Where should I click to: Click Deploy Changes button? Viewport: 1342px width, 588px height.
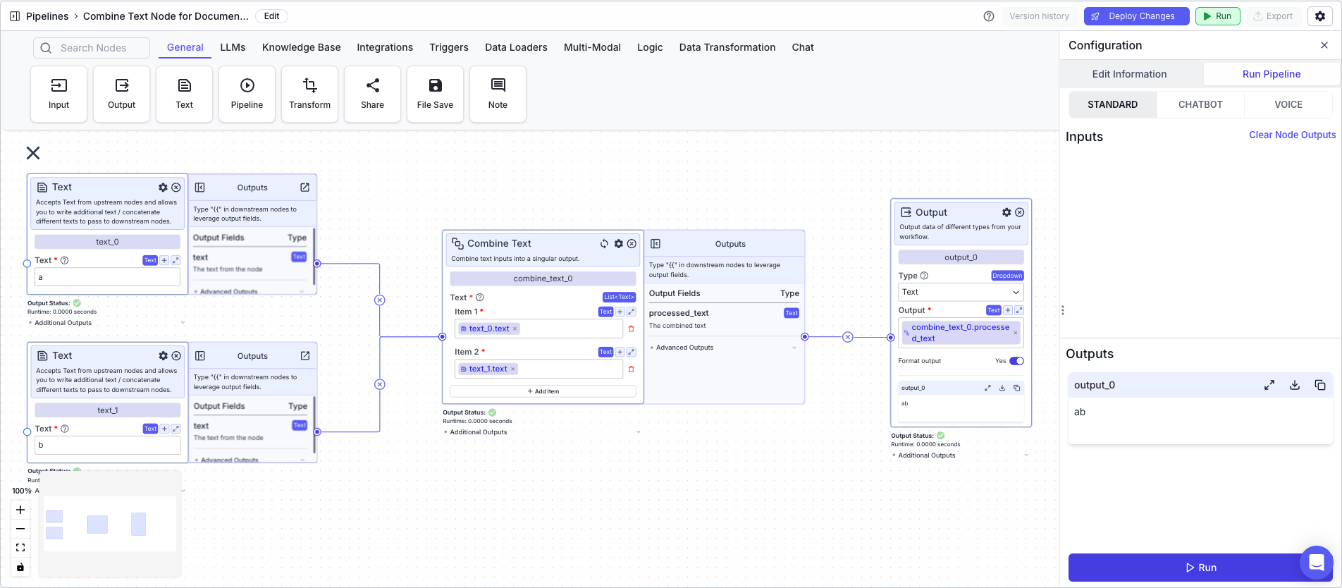click(1136, 16)
